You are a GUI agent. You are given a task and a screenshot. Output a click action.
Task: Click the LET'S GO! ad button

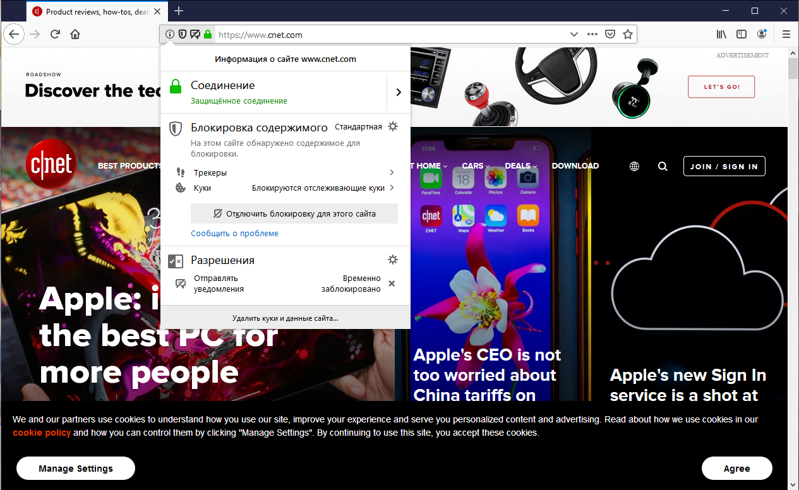pyautogui.click(x=721, y=87)
